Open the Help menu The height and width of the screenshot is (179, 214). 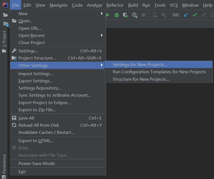coord(208,5)
